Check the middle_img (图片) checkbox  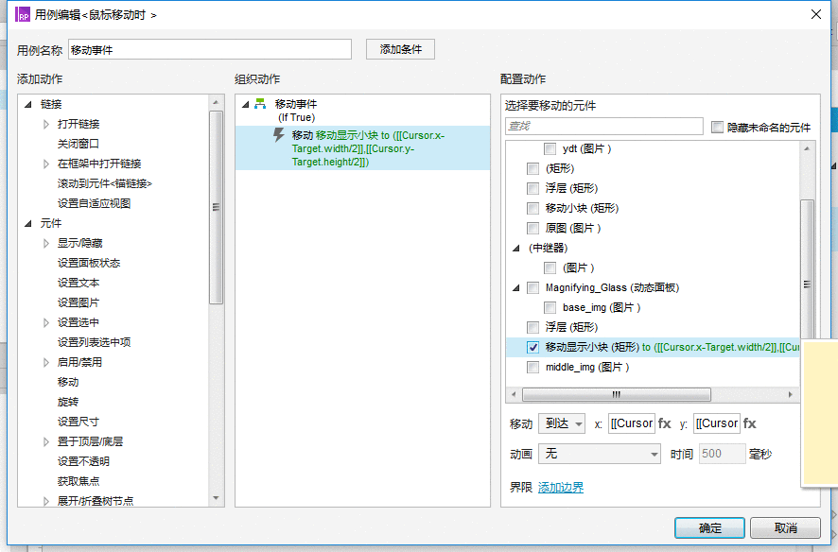click(532, 368)
